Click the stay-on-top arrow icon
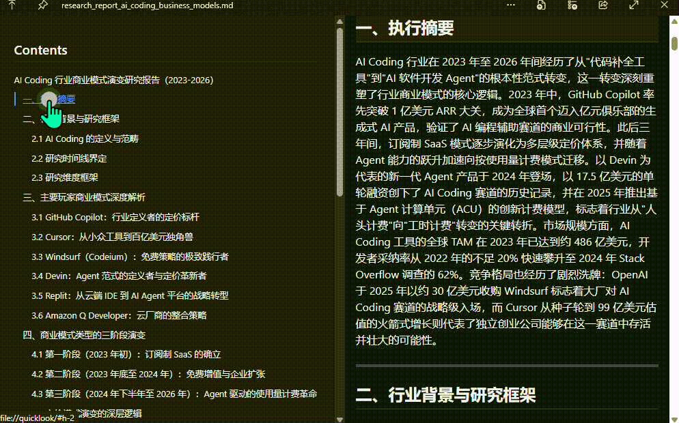The height and width of the screenshot is (423, 679). (x=12, y=5)
